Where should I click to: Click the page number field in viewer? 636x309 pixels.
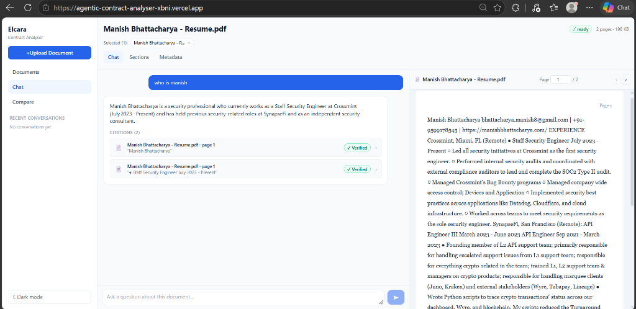click(561, 80)
